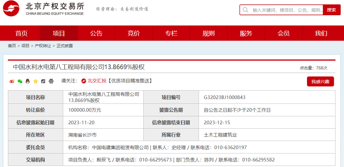Click the 信息披露结束日期 label cell
The width and height of the screenshot is (344, 167).
171,123
